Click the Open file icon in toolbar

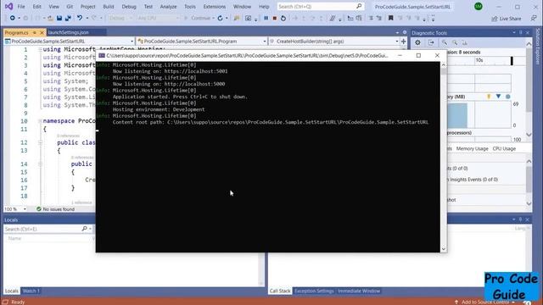pyautogui.click(x=50, y=18)
